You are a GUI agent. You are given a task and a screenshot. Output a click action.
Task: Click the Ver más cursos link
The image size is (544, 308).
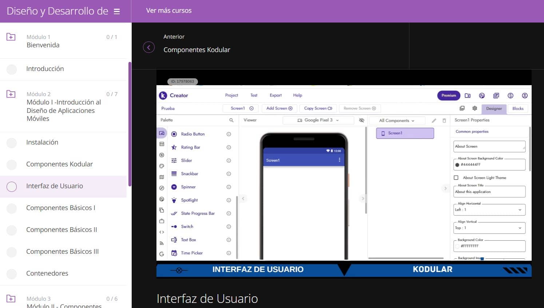pyautogui.click(x=169, y=11)
